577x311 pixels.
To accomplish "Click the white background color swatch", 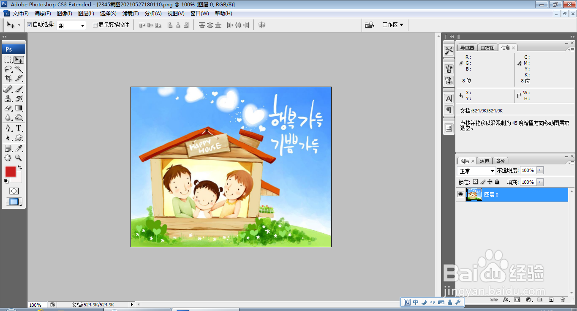I will point(19,180).
